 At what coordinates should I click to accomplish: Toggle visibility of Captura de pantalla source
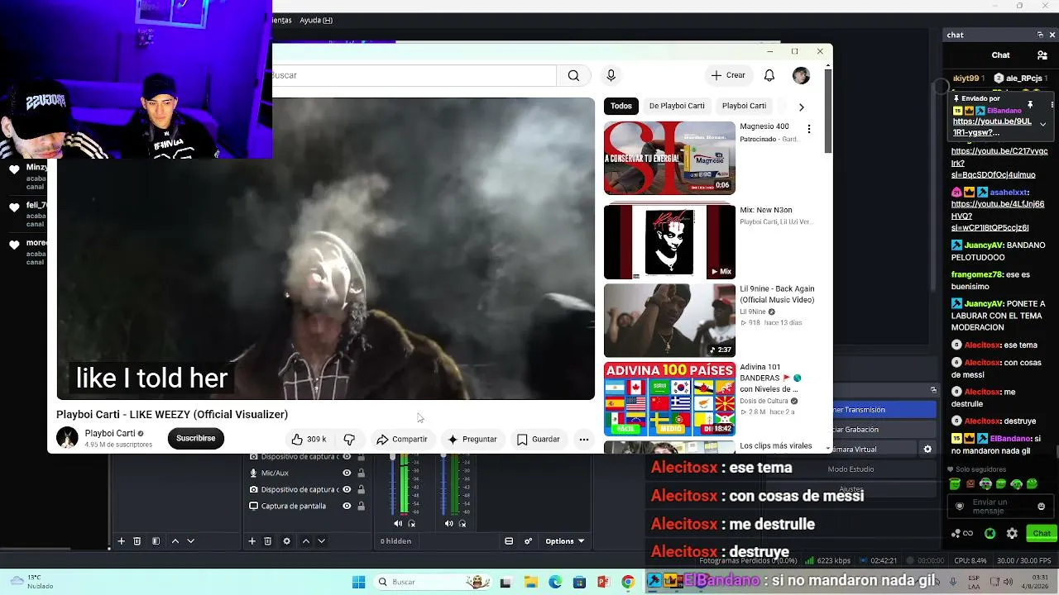347,506
